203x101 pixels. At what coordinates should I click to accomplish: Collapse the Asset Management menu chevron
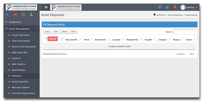[x=37, y=28]
